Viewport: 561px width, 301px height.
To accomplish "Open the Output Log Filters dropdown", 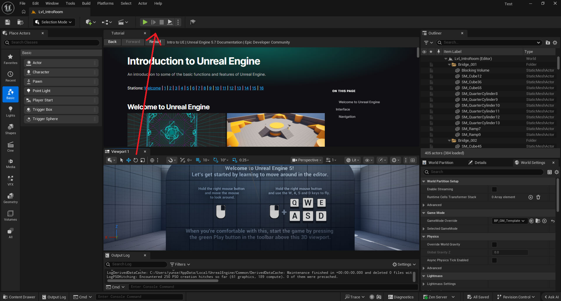I will click(x=180, y=264).
